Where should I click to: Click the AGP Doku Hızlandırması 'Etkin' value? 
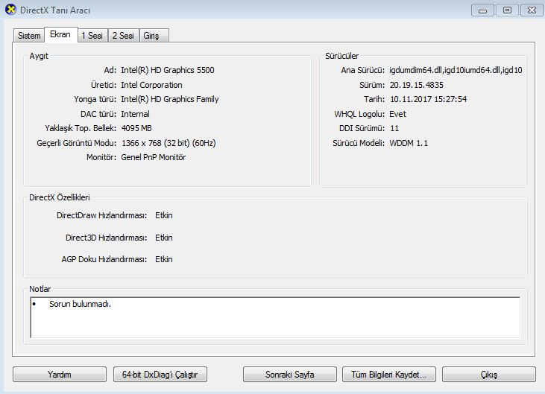(164, 259)
